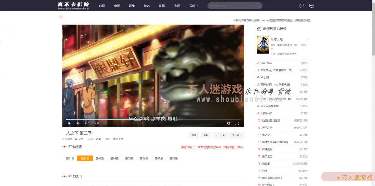This screenshot has width=375, height=186.
Task: Click the icon beside 不卡备用 source
Action: click(x=64, y=176)
